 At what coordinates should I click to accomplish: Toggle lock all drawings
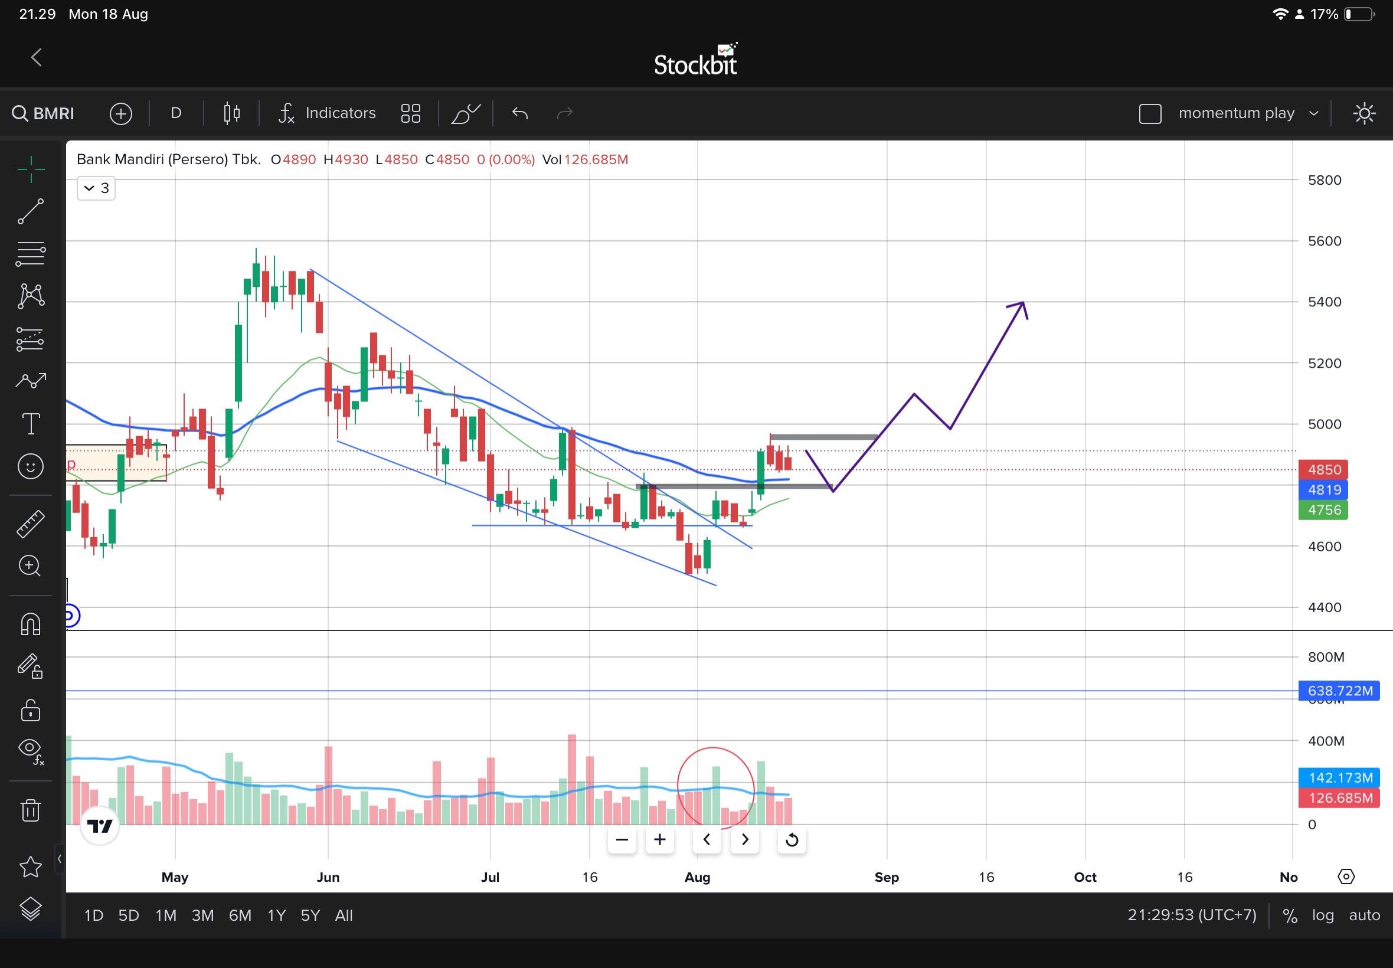(30, 709)
